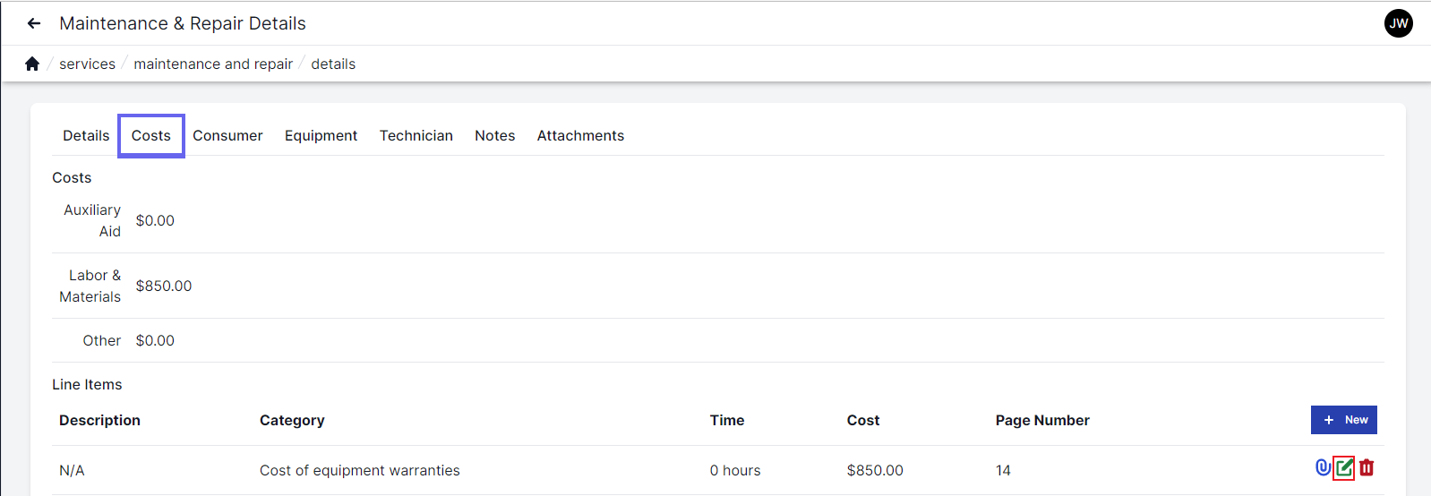Open the JW user avatar menu
The width and height of the screenshot is (1431, 496).
(x=1398, y=23)
